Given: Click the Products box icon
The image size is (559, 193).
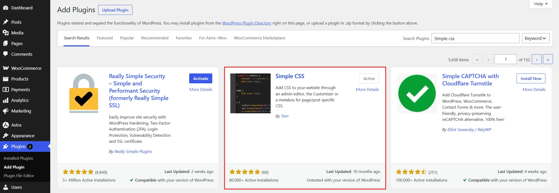Looking at the screenshot, I should pos(5,79).
